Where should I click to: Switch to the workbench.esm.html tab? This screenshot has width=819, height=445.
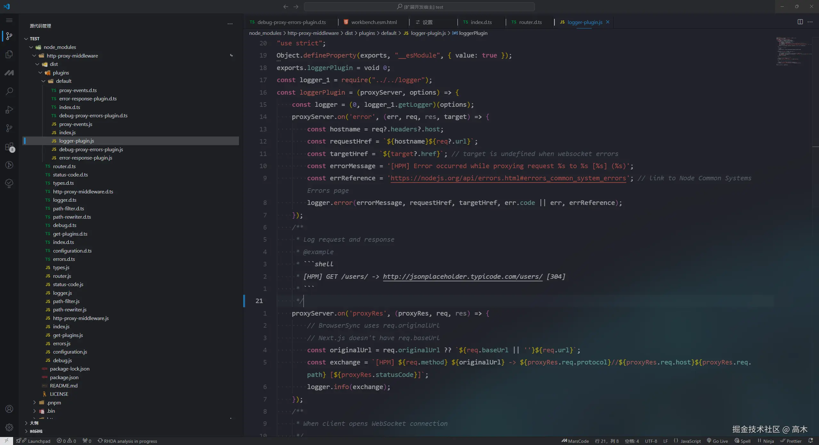pyautogui.click(x=374, y=22)
